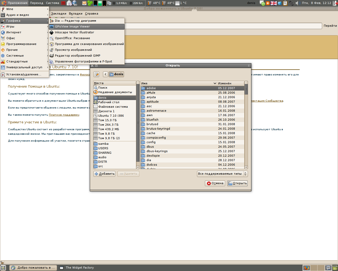Click the green status messenger tray icon

(262, 3)
